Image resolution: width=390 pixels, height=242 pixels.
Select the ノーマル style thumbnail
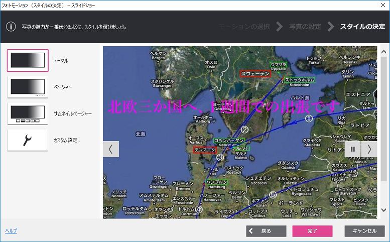coord(28,60)
